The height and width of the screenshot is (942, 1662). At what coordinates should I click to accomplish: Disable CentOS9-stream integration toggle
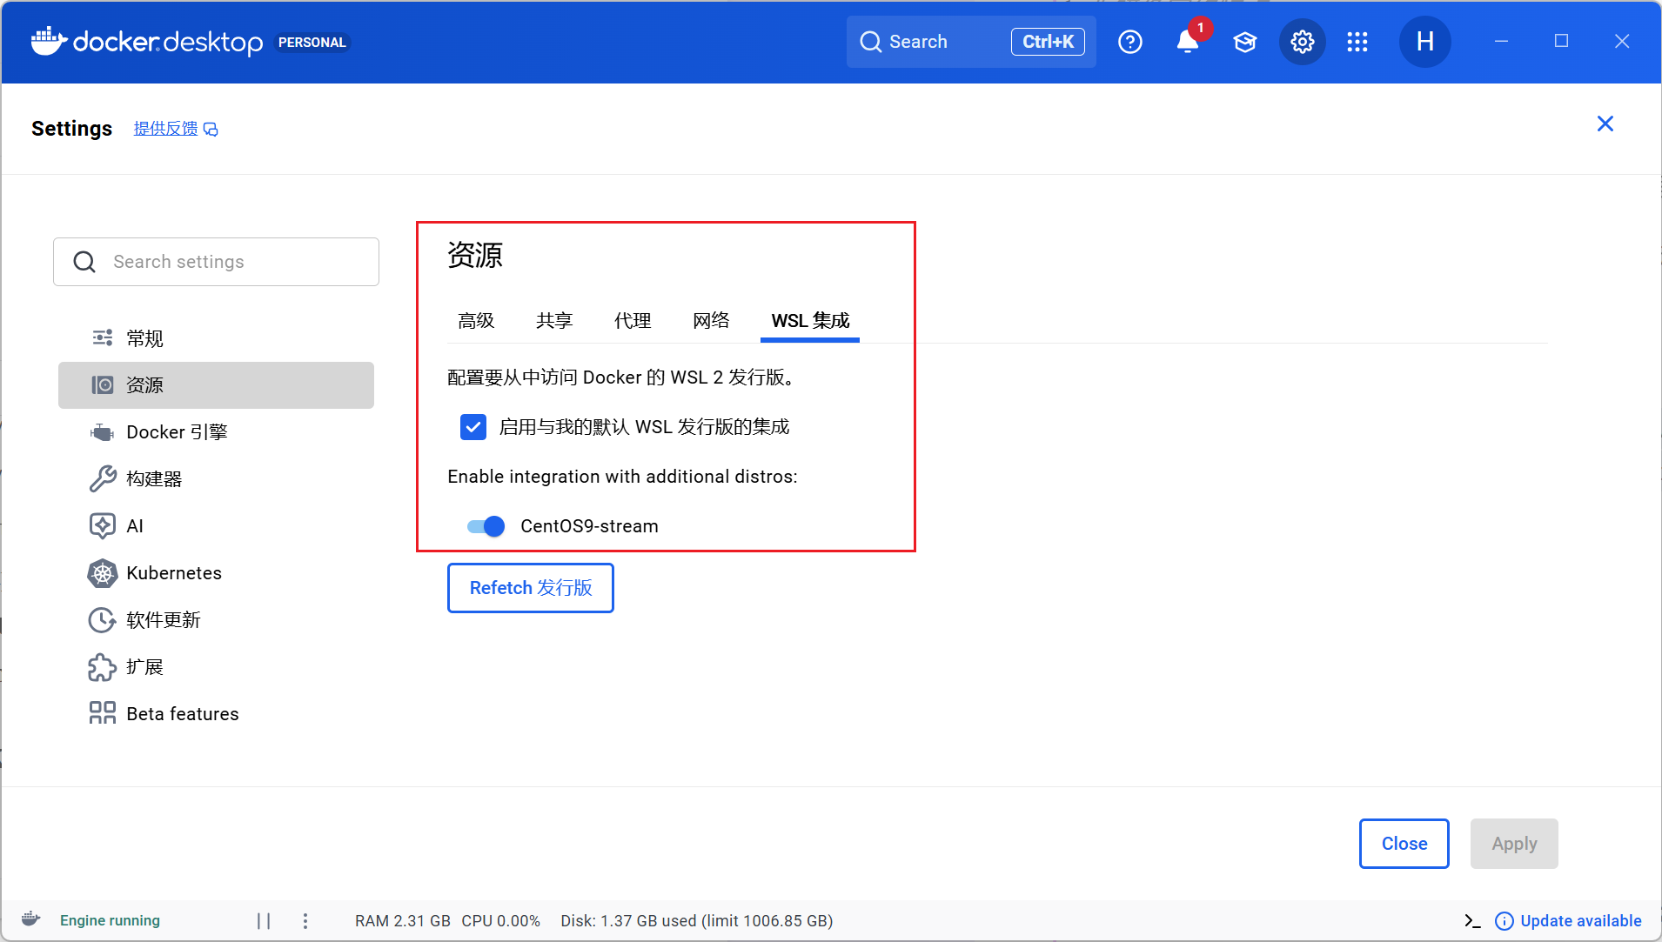click(486, 526)
